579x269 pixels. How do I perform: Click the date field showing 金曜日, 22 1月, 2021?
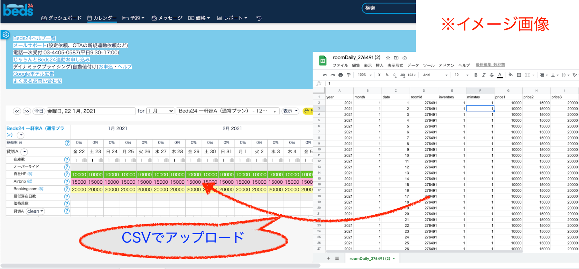(91, 111)
